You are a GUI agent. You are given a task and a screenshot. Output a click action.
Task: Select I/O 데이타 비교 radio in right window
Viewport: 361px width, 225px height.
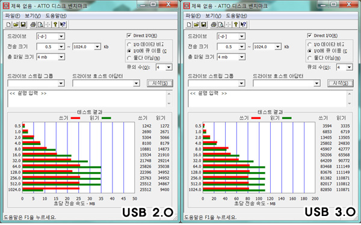tap(310, 45)
